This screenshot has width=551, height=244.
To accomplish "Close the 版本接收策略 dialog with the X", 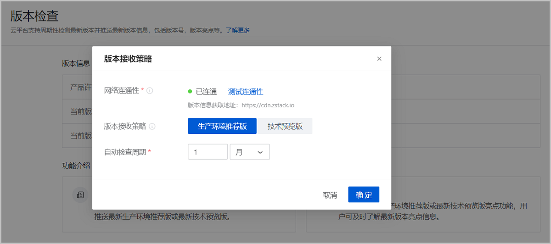I will [x=379, y=59].
